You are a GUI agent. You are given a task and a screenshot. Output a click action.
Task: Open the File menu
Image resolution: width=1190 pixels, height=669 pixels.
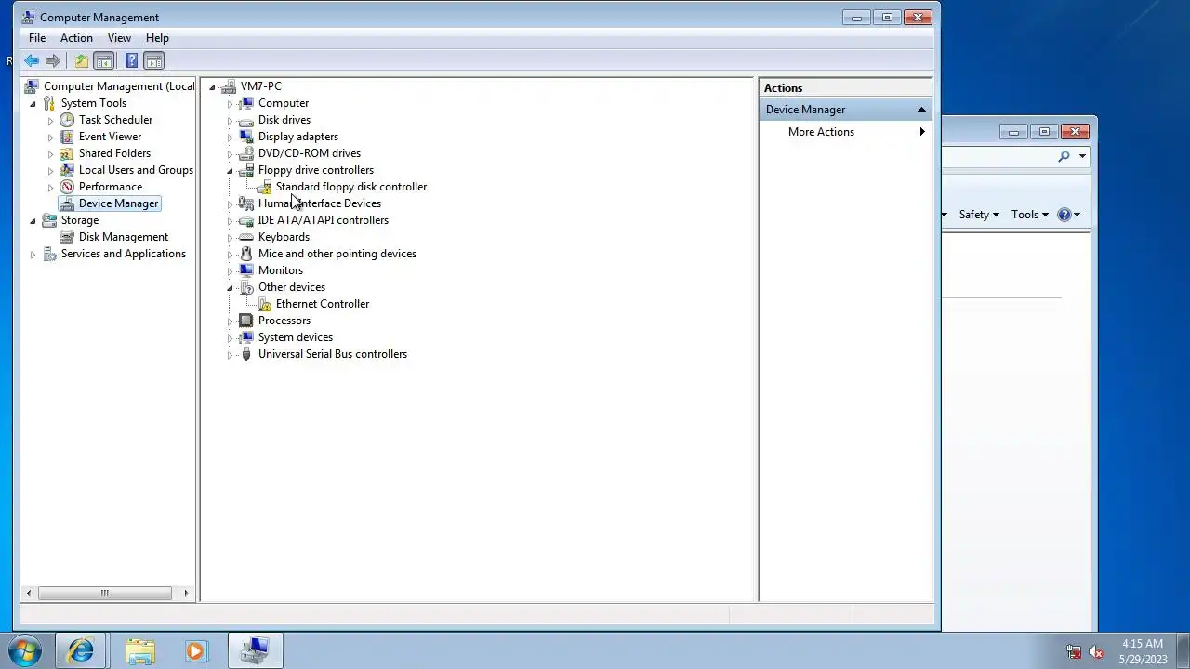(x=37, y=38)
